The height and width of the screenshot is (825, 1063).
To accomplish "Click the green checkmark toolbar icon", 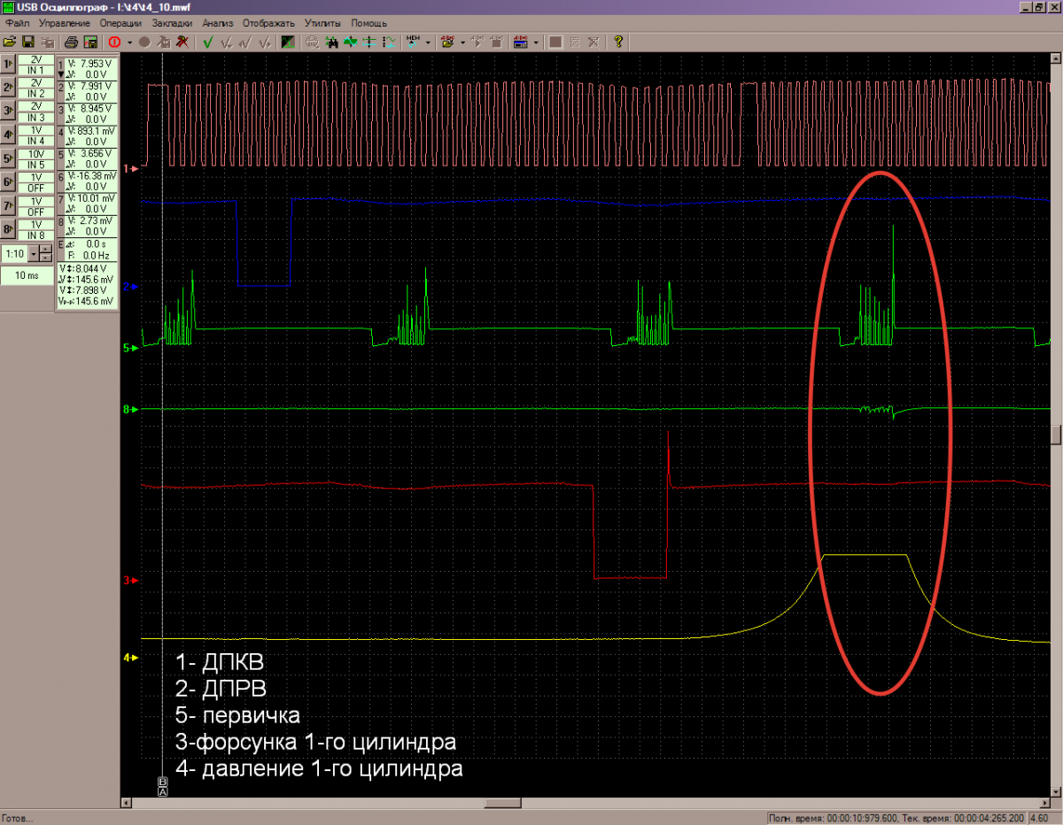I will pyautogui.click(x=207, y=42).
